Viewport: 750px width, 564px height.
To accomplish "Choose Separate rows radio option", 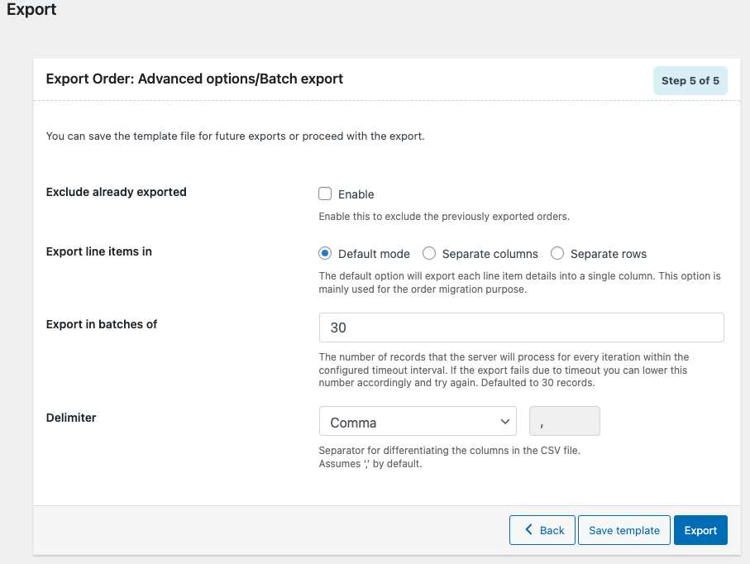I will [557, 254].
